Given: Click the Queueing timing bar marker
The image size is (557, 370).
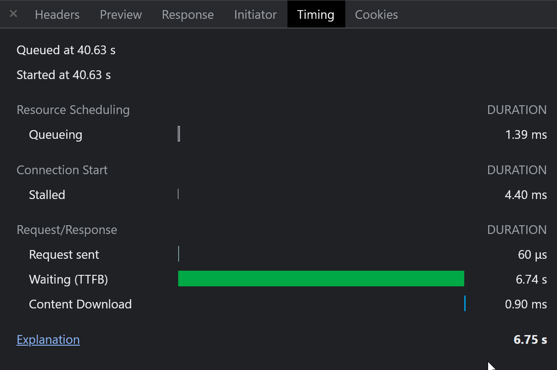Looking at the screenshot, I should (x=179, y=135).
